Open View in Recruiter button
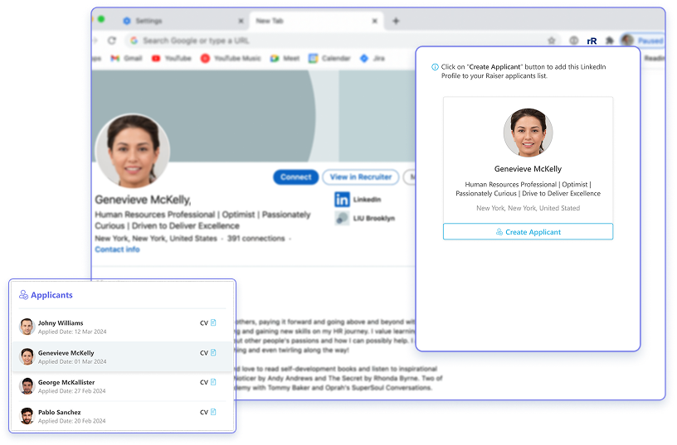The height and width of the screenshot is (445, 677). 361,177
